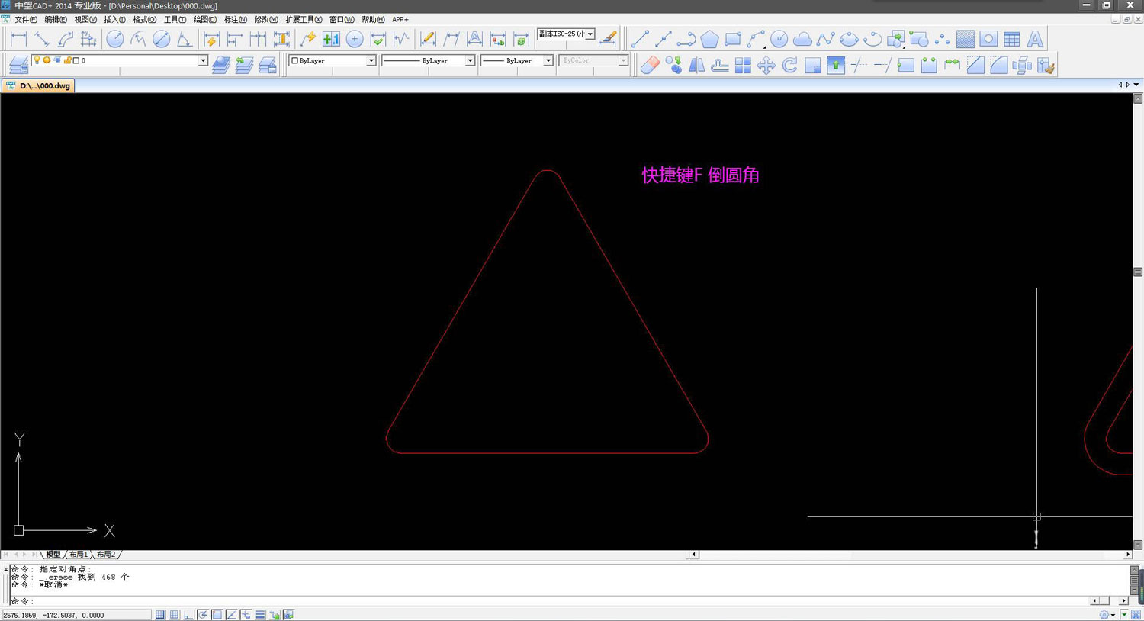The width and height of the screenshot is (1144, 621).
Task: Select the Radius Dimension tool
Action: coord(115,39)
